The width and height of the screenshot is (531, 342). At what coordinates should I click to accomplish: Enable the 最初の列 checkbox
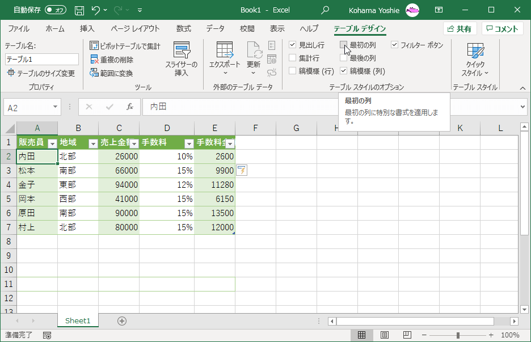343,45
